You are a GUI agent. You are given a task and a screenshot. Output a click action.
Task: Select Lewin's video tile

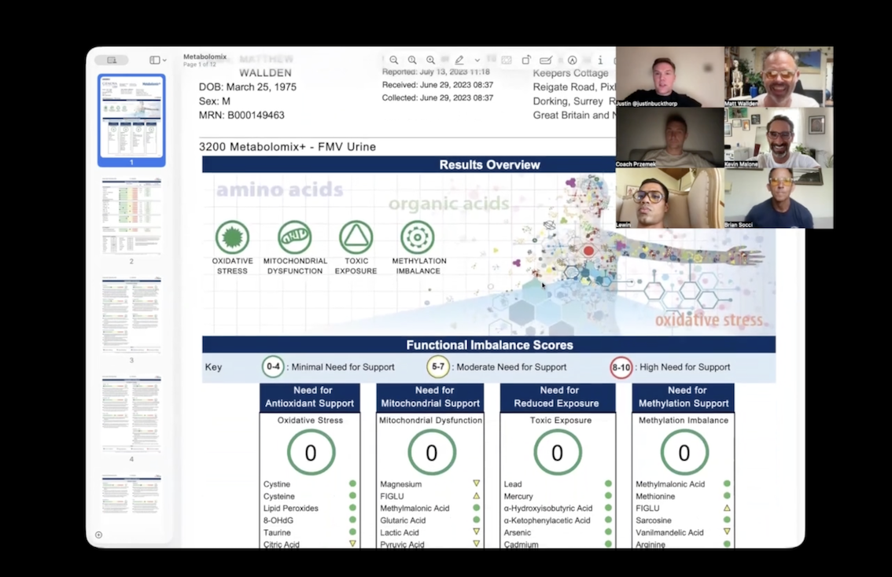(x=669, y=198)
